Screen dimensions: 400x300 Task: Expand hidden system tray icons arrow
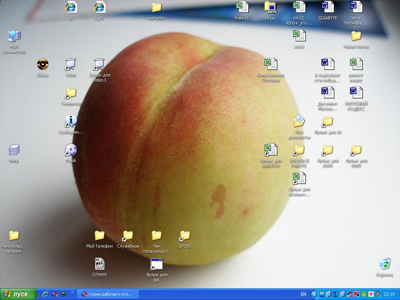click(x=314, y=294)
